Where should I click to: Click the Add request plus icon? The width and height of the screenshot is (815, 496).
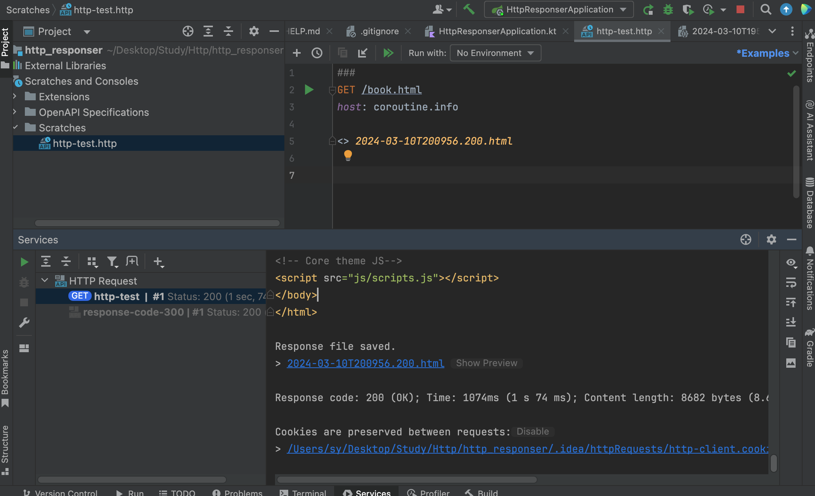(x=296, y=53)
